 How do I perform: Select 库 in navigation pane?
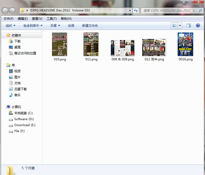[13, 65]
